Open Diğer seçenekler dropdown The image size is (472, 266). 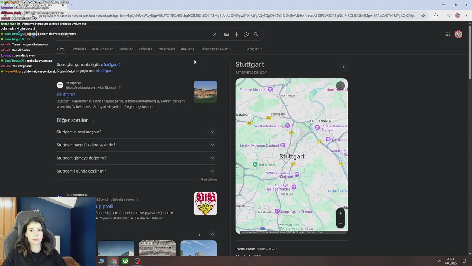click(x=216, y=49)
